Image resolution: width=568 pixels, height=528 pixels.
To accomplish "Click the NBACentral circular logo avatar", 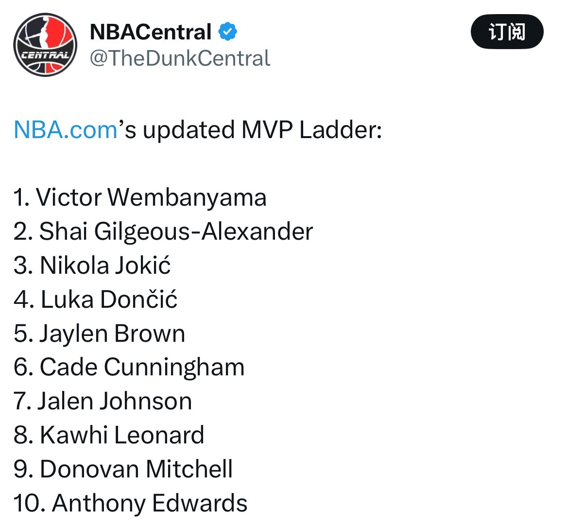I will pos(45,44).
